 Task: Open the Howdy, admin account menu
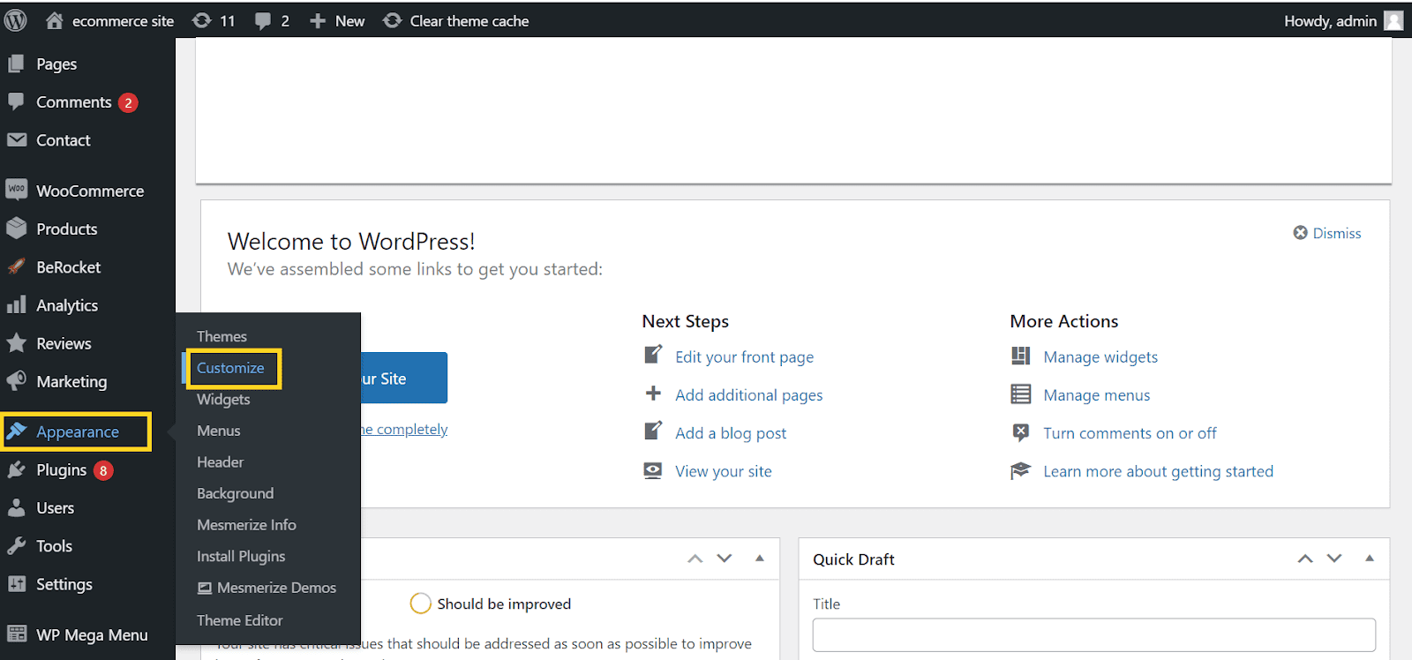point(1342,20)
